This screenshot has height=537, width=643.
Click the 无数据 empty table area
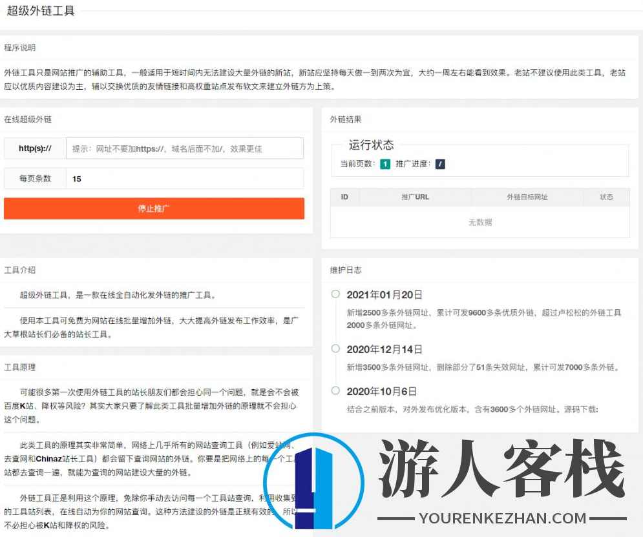pyautogui.click(x=479, y=222)
